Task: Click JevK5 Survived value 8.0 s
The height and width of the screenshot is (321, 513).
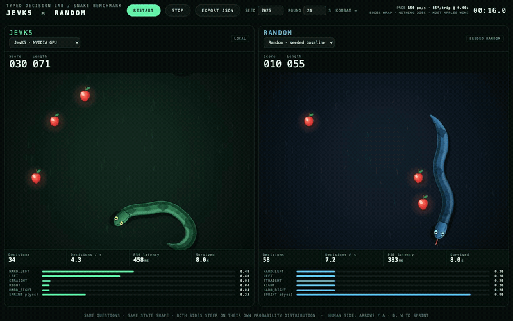Action: click(x=202, y=260)
